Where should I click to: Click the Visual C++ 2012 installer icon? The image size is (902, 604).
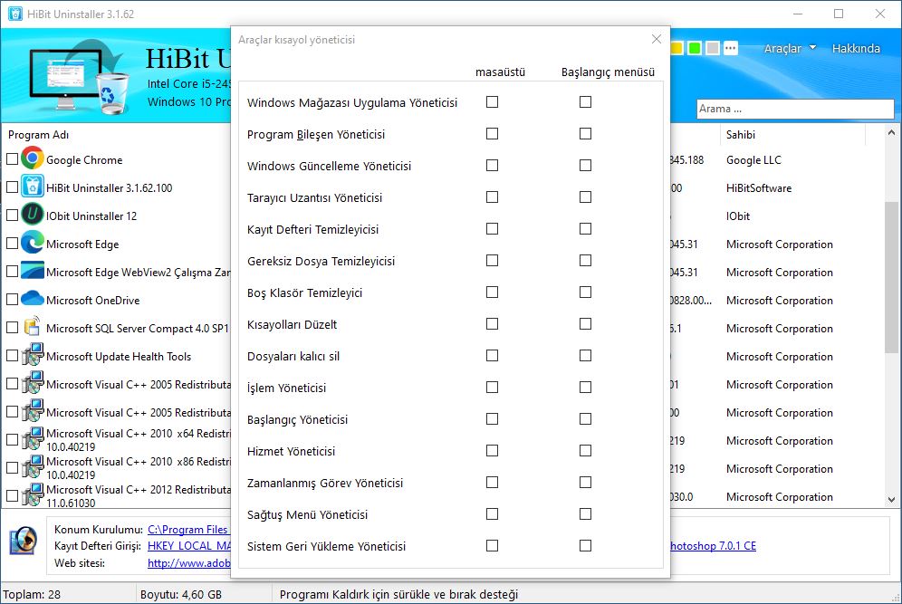33,494
